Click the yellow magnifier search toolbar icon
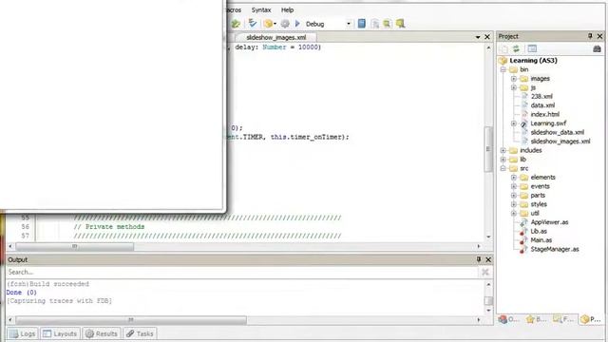This screenshot has height=342, width=608. 387,24
